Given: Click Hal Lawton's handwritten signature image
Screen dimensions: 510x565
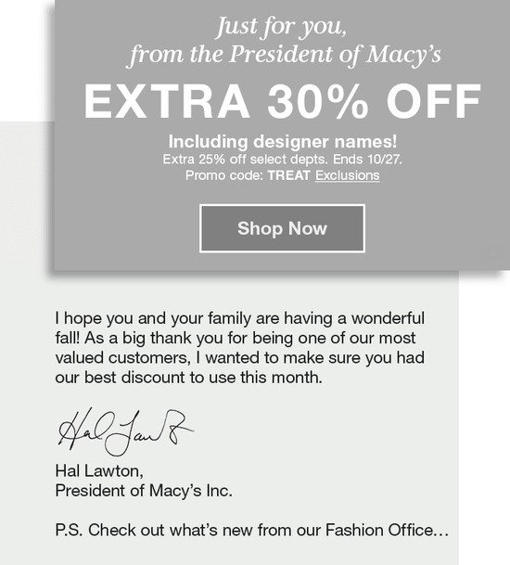Looking at the screenshot, I should tap(126, 432).
